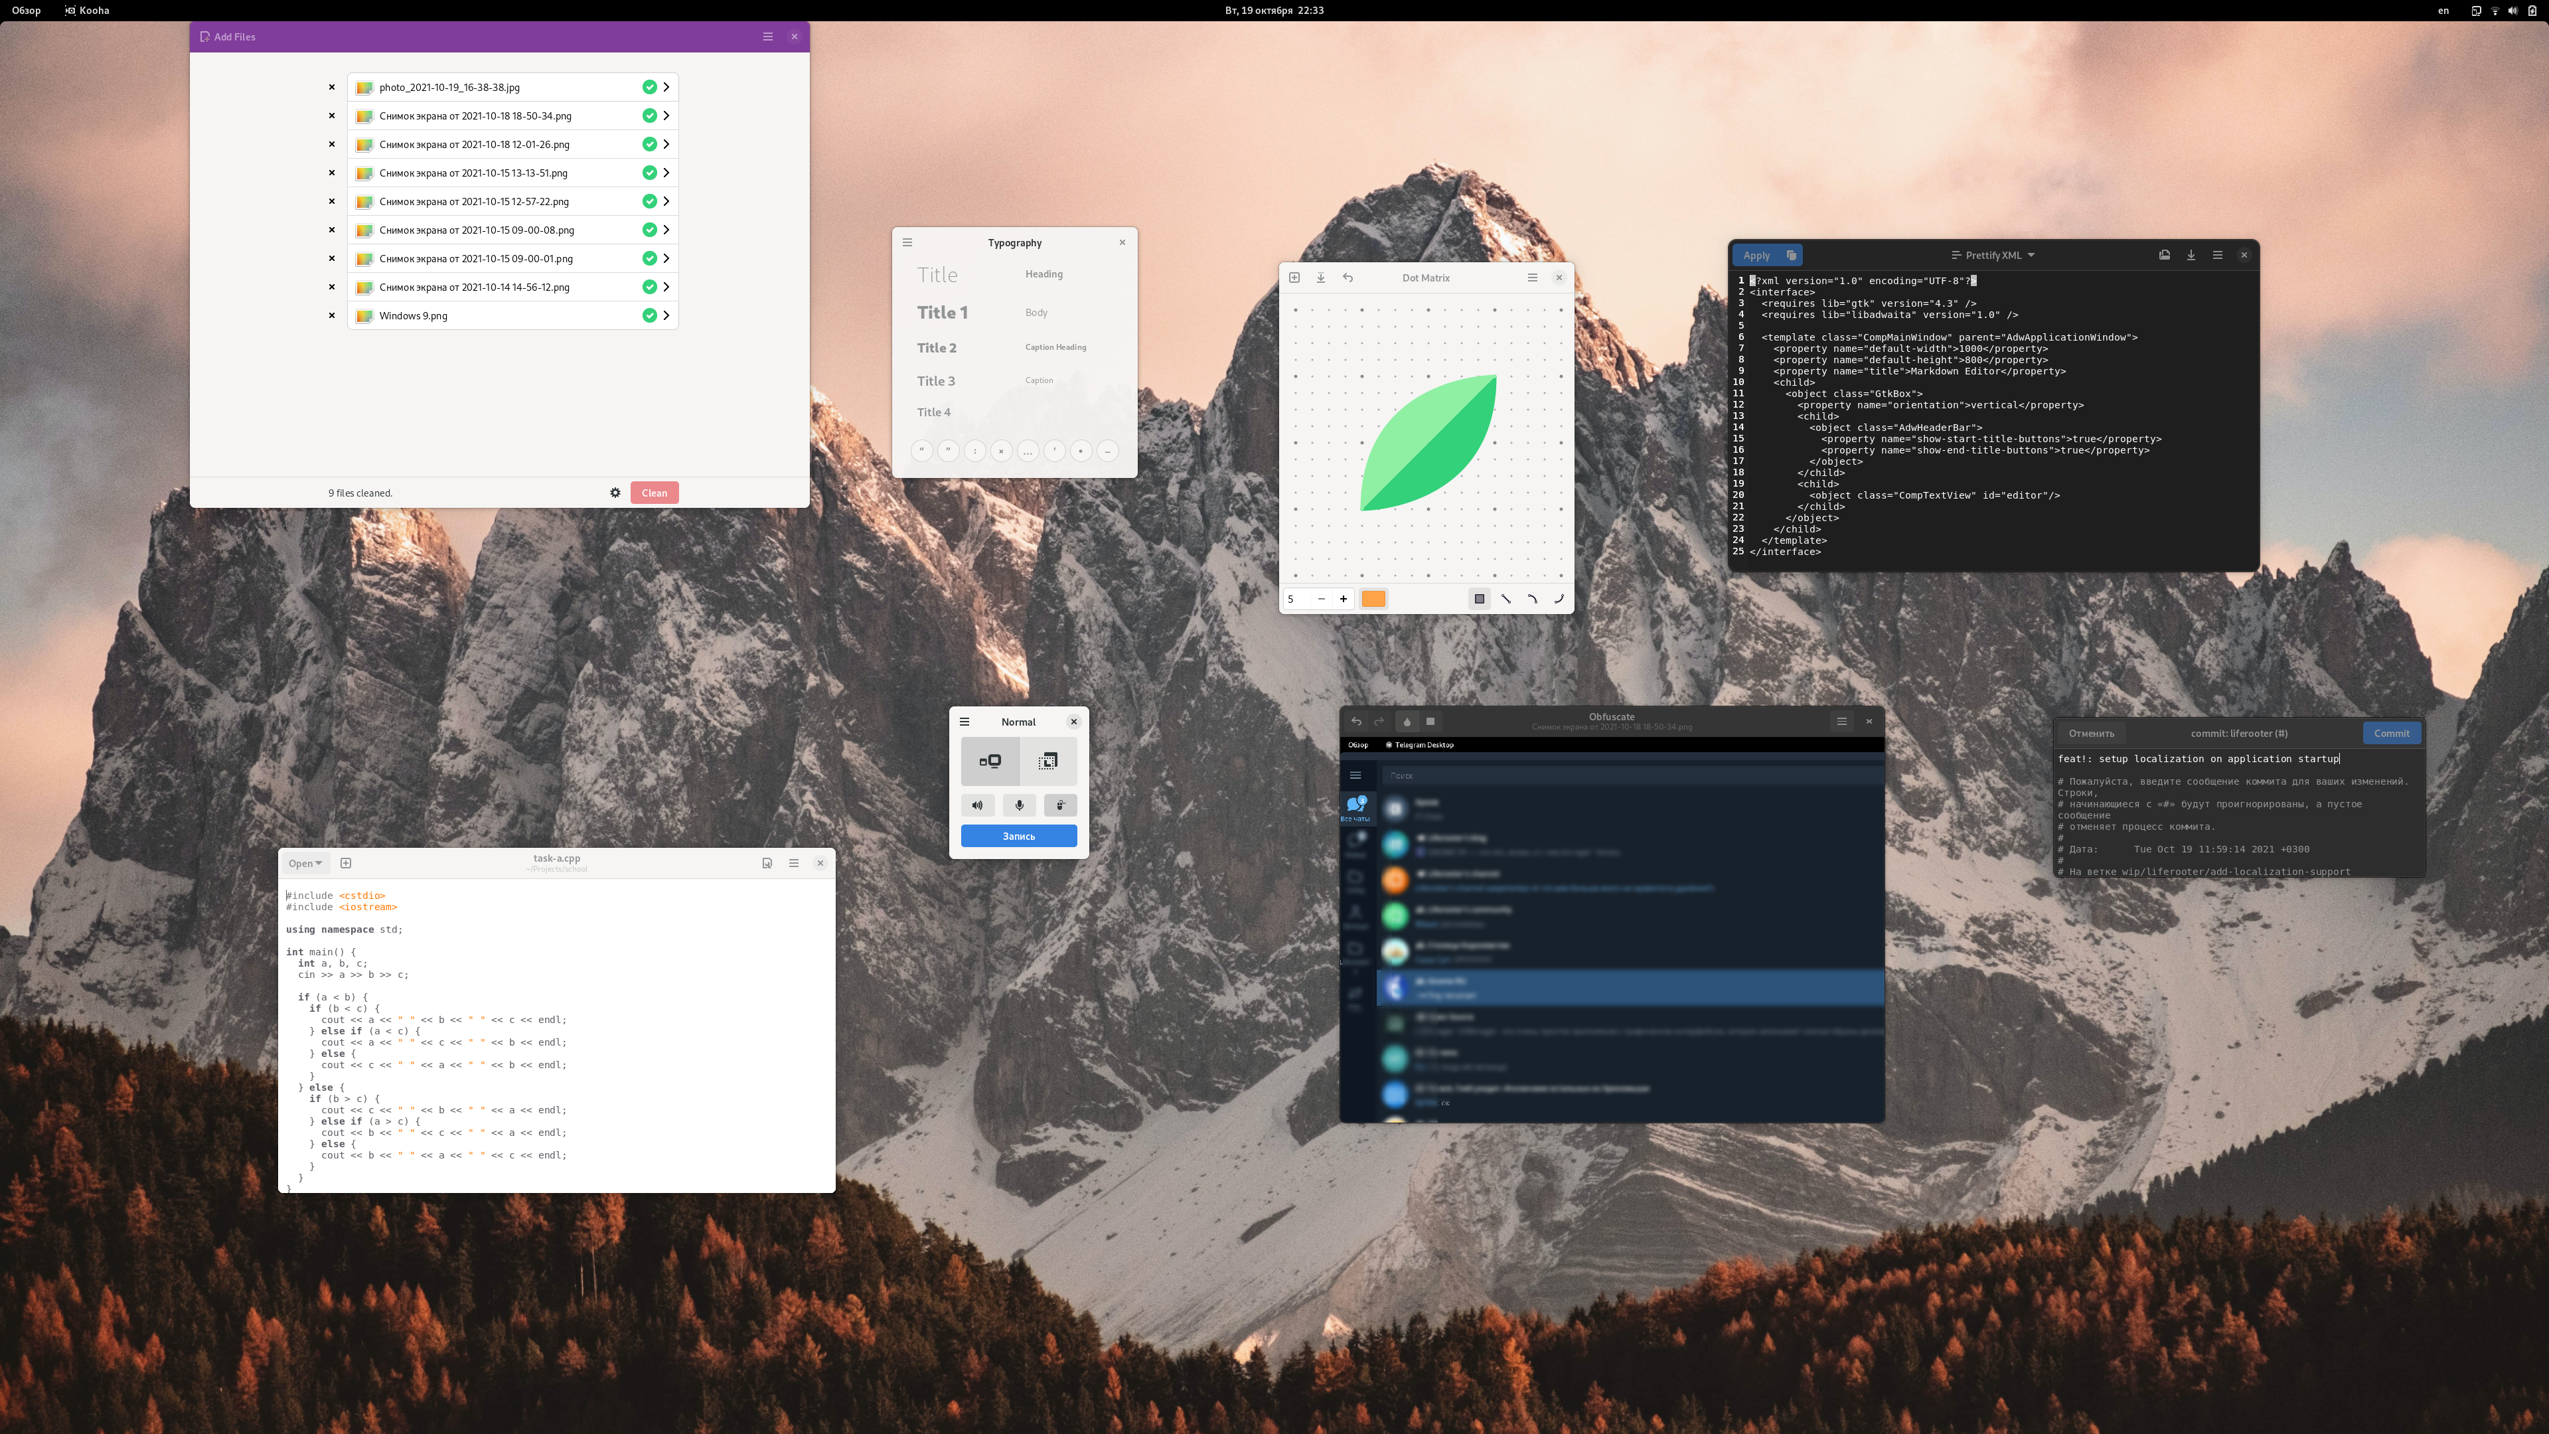Open the Typography hamburger menu
2549x1434 pixels.
point(907,242)
